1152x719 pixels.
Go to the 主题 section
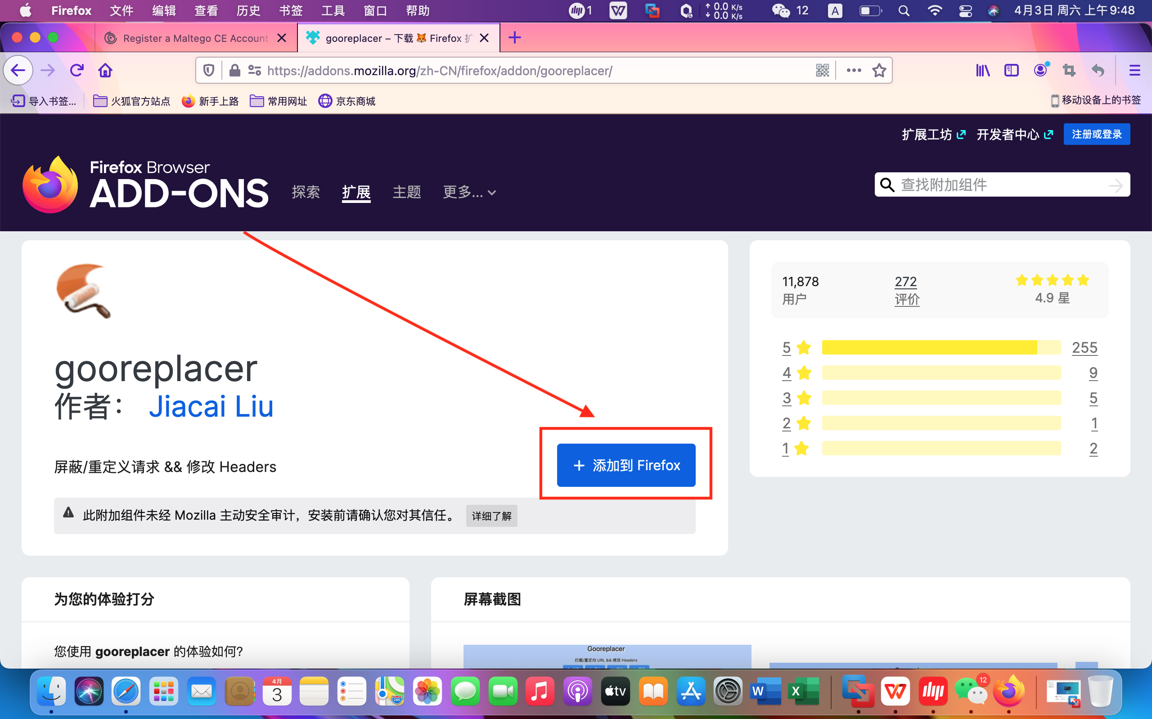pos(406,192)
